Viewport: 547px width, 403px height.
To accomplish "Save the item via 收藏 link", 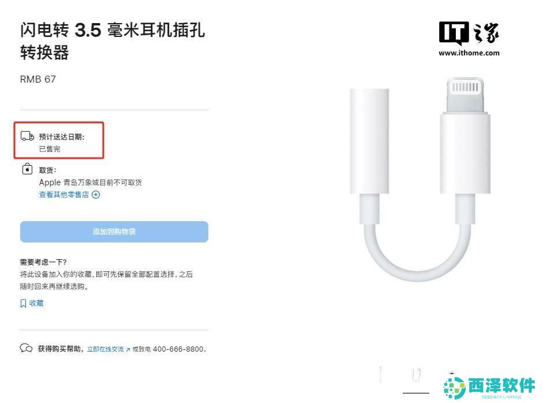I will tap(36, 303).
